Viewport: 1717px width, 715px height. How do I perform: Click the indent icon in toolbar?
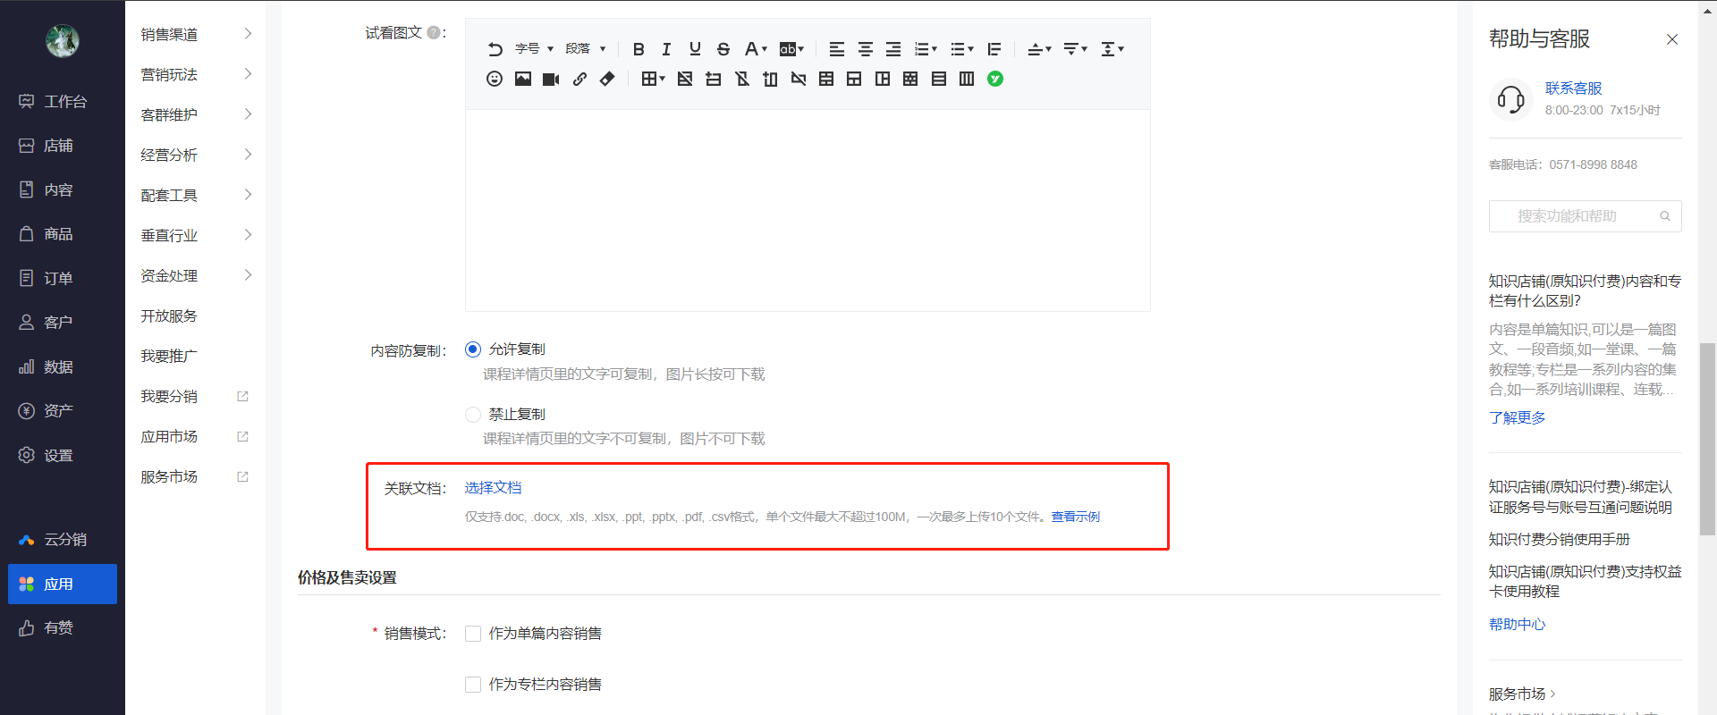(994, 49)
